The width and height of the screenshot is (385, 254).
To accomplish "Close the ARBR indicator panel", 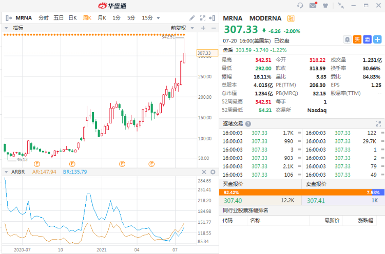I will [204, 172].
